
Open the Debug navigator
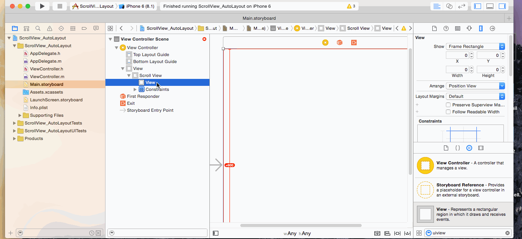pyautogui.click(x=73, y=28)
